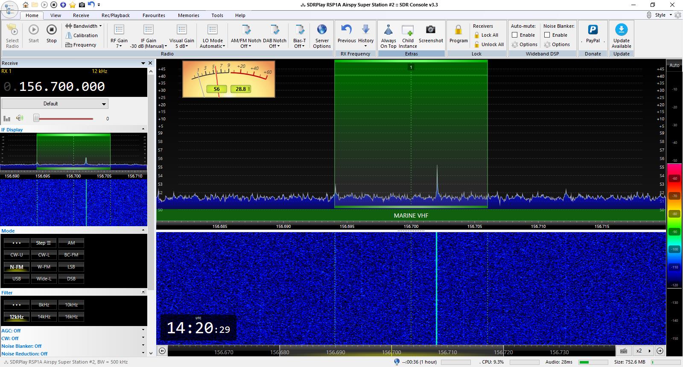Open the Default profile dropdown
Screen dimensions: 683x367
coord(55,104)
